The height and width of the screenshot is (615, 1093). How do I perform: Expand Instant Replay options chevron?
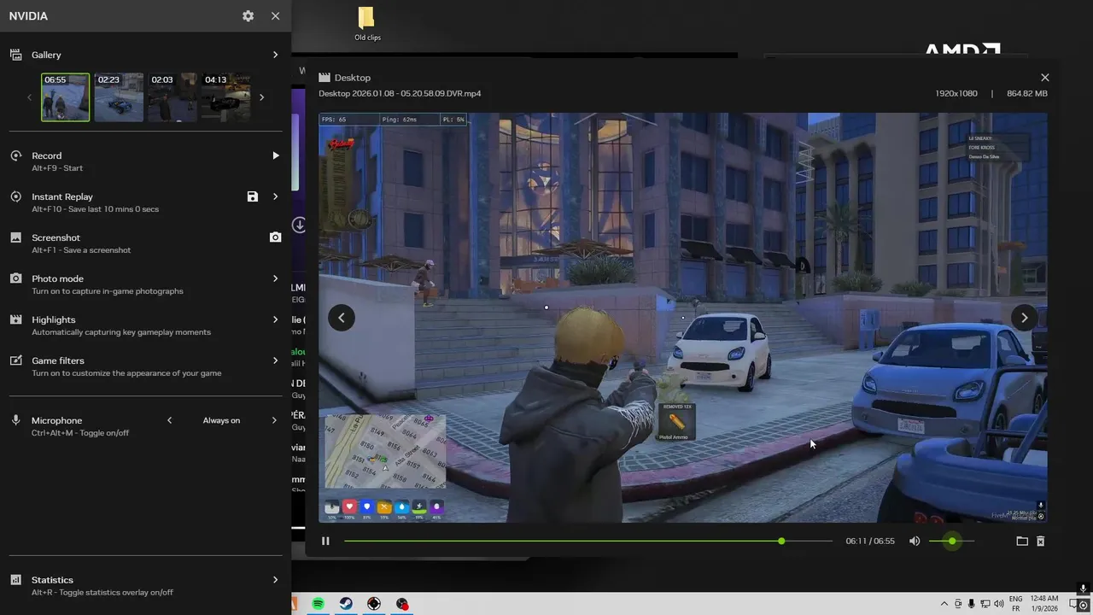click(x=275, y=196)
